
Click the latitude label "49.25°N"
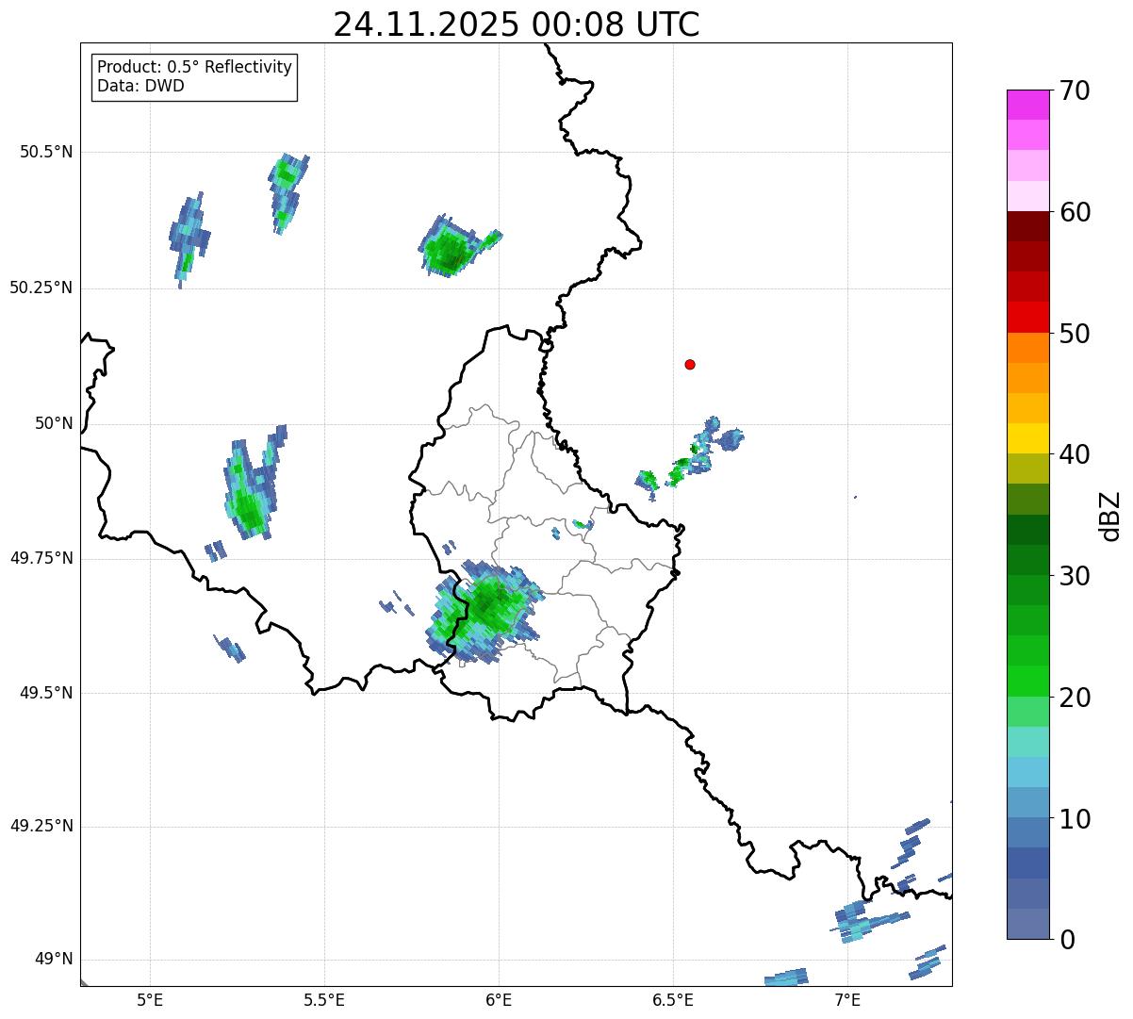pos(41,826)
